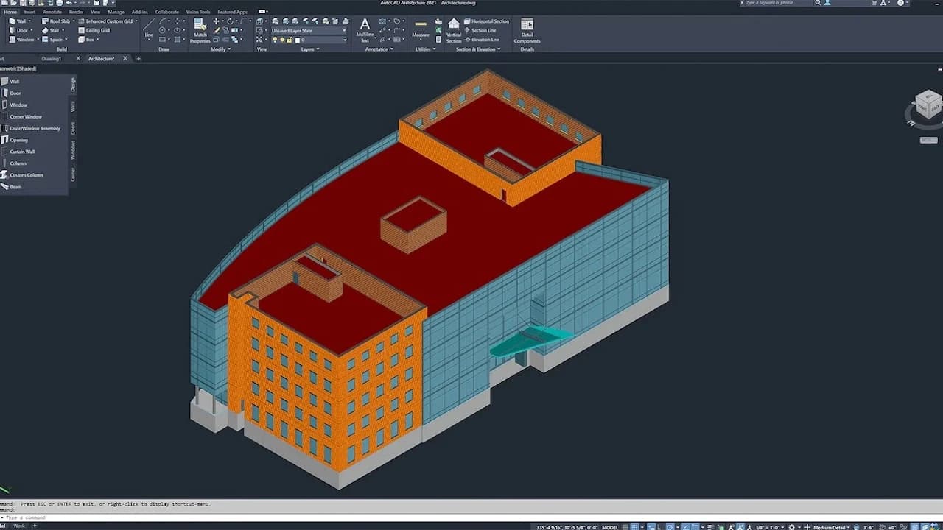Choose Curtain Wall from tool palette

[22, 152]
